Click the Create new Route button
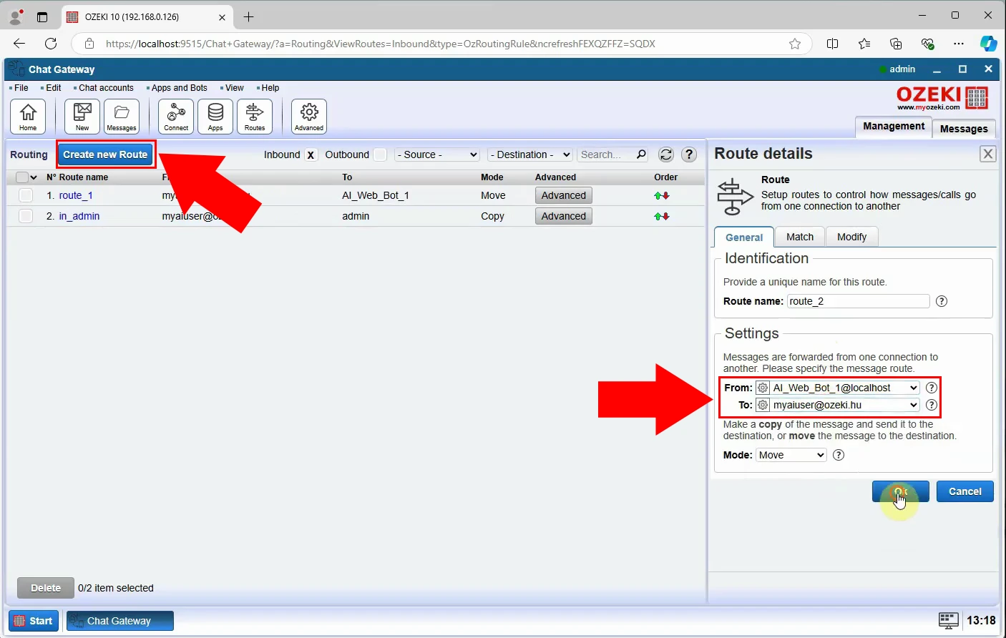Viewport: 1006px width, 638px height. [x=105, y=154]
